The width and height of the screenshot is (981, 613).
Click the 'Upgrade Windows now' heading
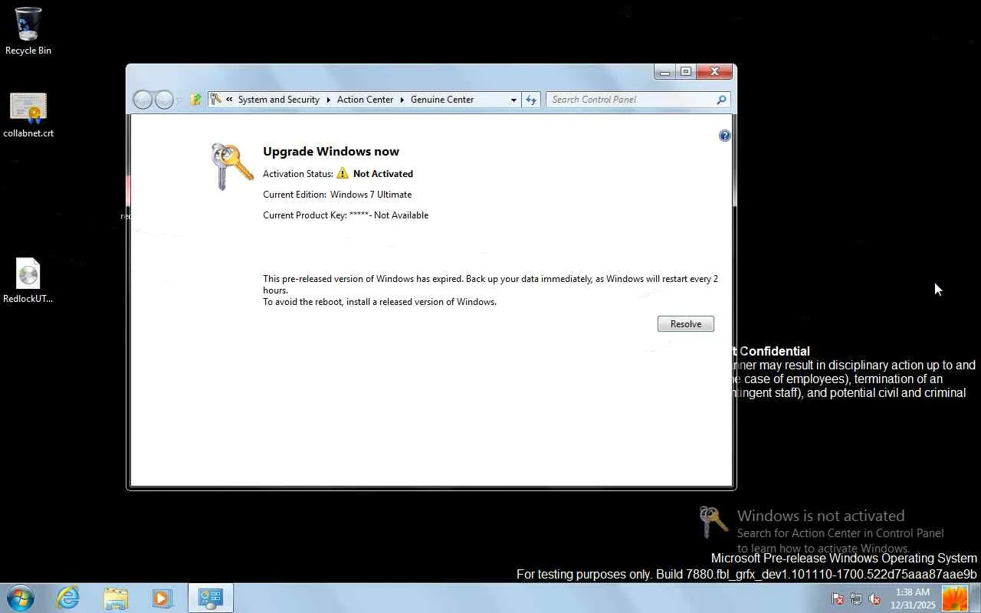(331, 152)
